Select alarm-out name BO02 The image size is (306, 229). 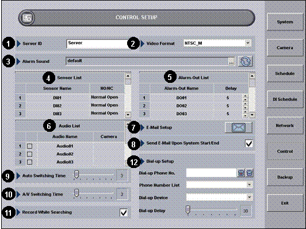pyautogui.click(x=182, y=106)
